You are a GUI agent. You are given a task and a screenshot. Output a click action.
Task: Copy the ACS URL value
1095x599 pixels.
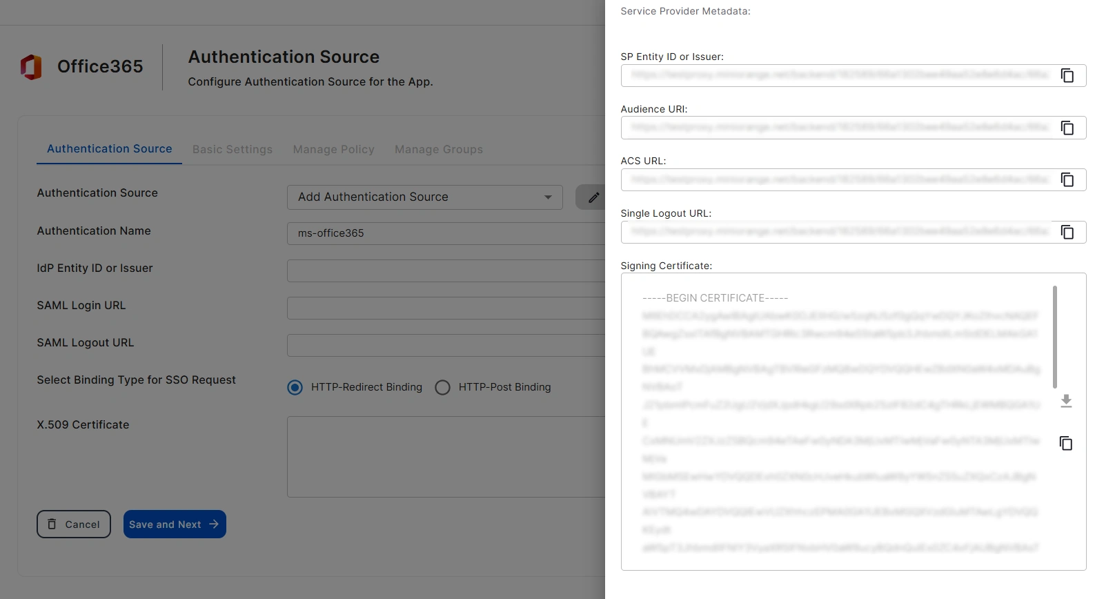1067,179
